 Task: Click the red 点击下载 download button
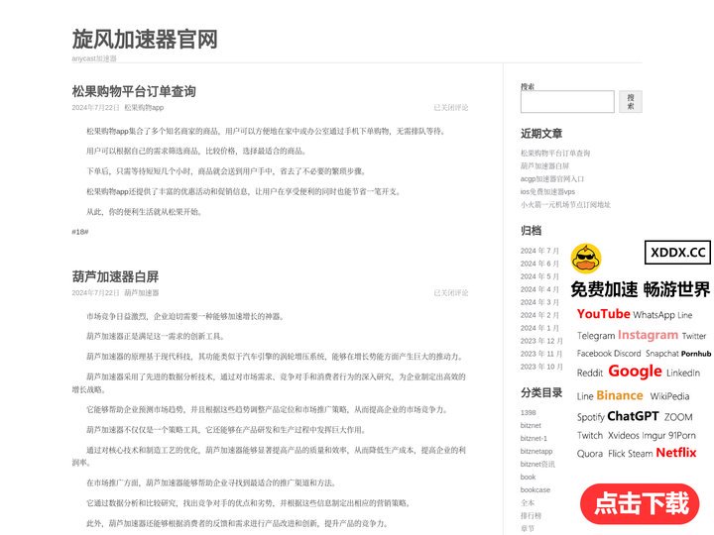tap(640, 503)
